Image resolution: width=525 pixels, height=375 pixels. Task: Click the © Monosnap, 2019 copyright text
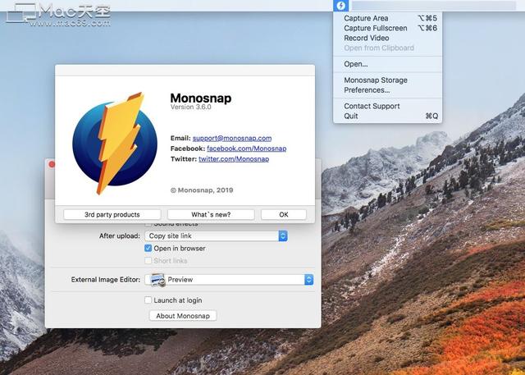[202, 190]
